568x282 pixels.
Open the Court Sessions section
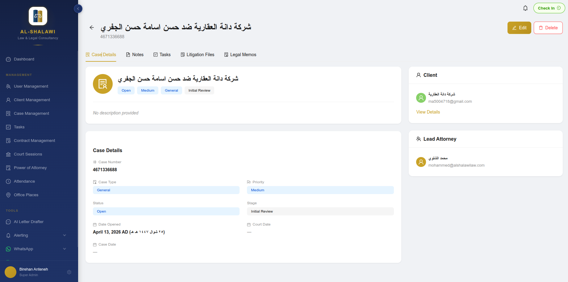pos(28,154)
